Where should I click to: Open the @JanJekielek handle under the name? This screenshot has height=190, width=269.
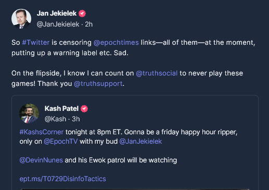coord(58,24)
